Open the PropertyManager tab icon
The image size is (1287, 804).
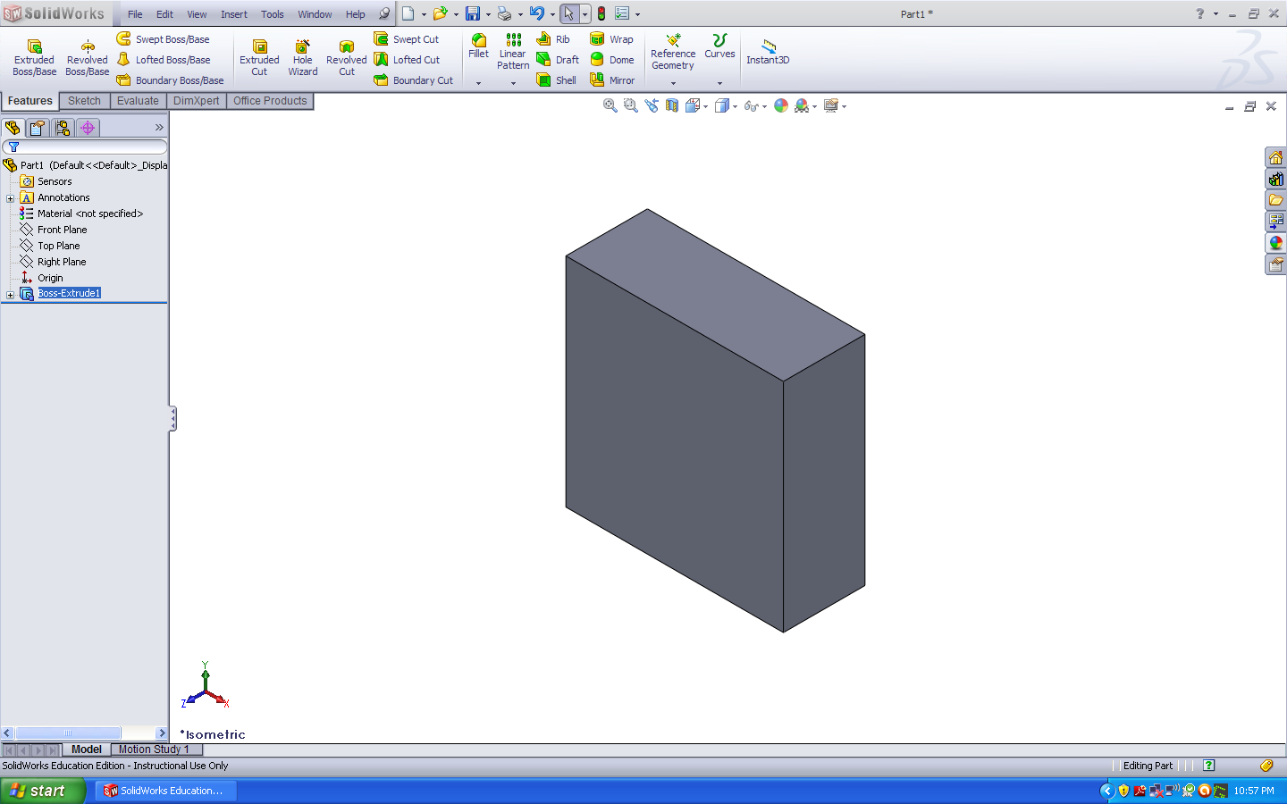click(38, 128)
